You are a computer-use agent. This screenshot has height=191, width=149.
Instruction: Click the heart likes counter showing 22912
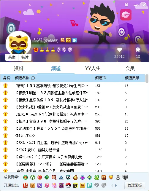tap(119, 53)
